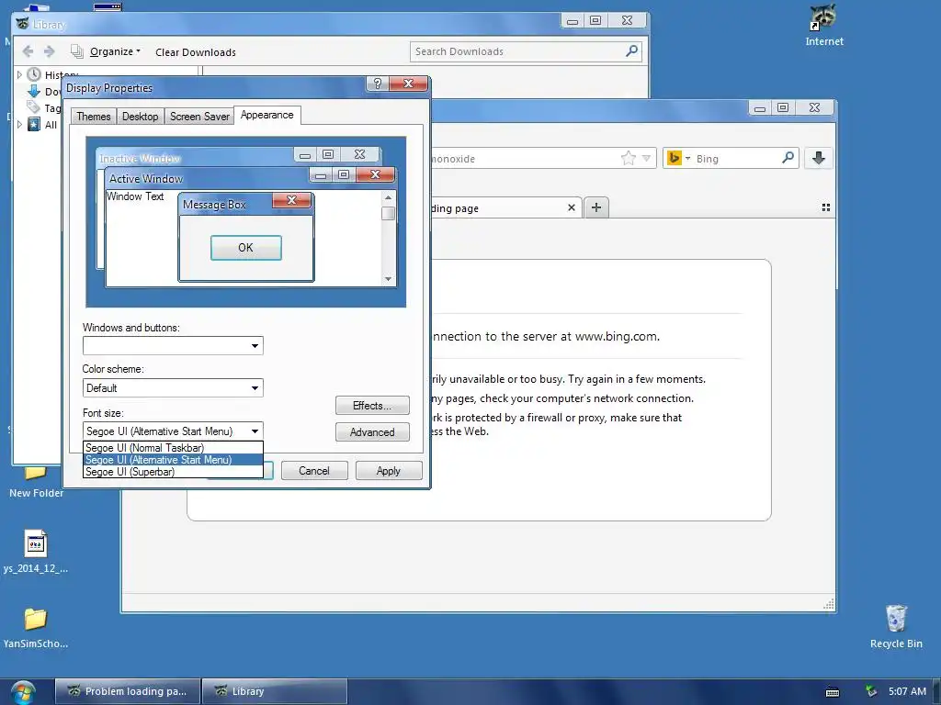Close the Display Properties dialog

(x=408, y=84)
